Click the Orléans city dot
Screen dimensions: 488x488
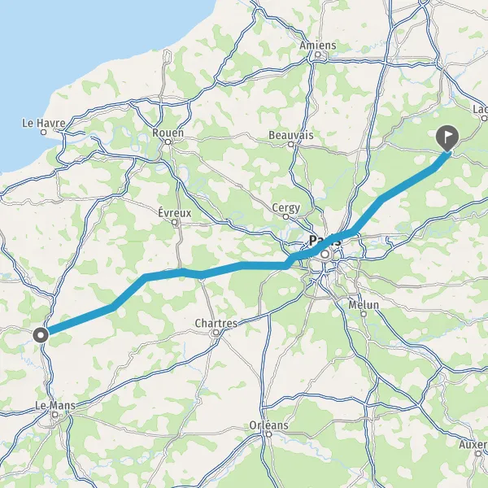click(269, 434)
